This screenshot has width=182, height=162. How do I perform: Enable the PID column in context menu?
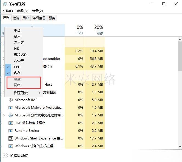click(17, 49)
